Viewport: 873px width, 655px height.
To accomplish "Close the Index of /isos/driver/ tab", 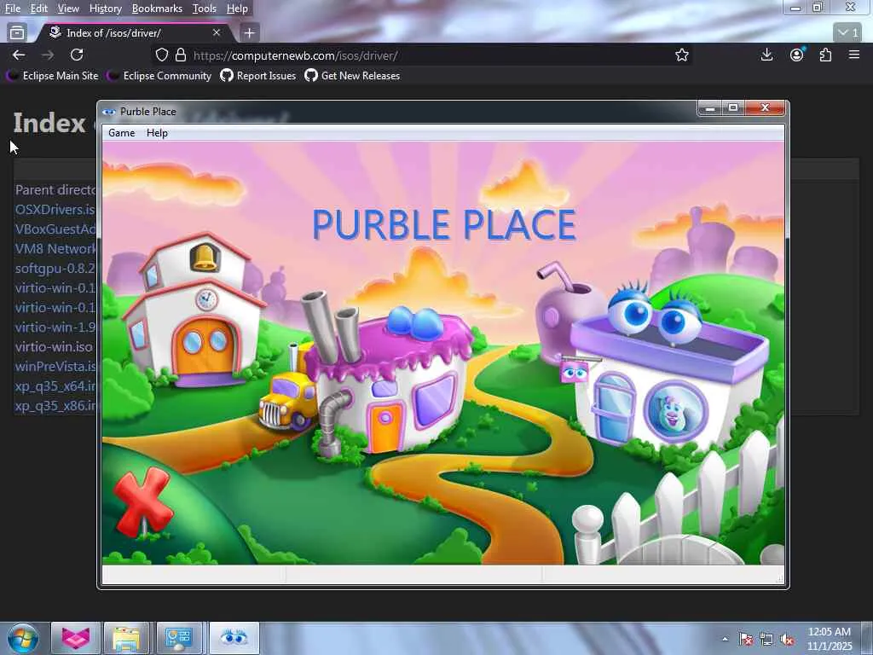I will [x=217, y=33].
